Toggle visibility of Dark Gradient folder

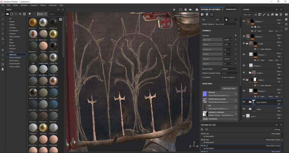click(244, 102)
